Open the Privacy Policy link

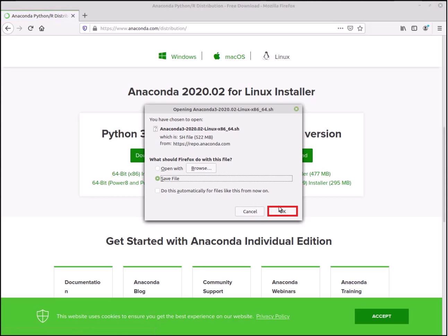coord(273,316)
